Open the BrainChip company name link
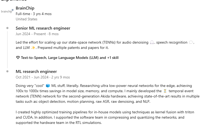Viewport: 207px width, 126px height. [x=25, y=8]
